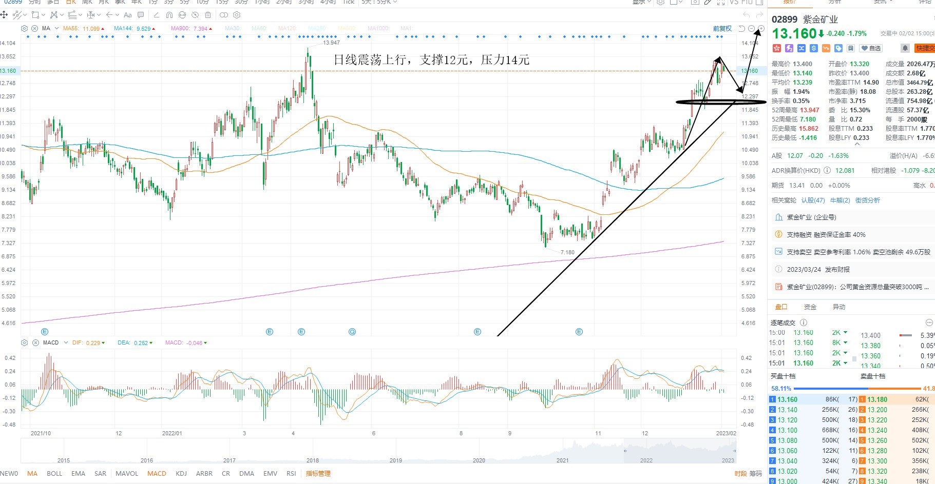Reset the chart zoom view
This screenshot has height=484, width=935.
[742, 29]
